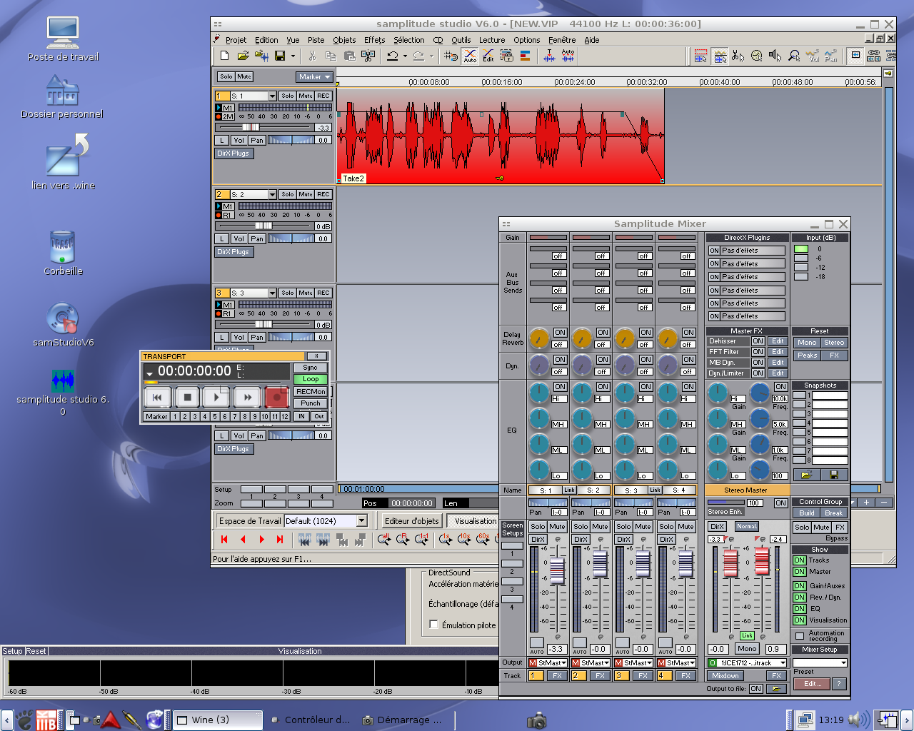Open the Stereo Master output device dropdown
Image resolution: width=914 pixels, height=731 pixels.
coord(783,663)
